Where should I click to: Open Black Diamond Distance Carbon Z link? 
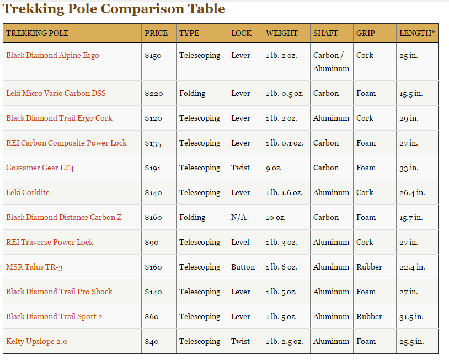[x=64, y=217]
